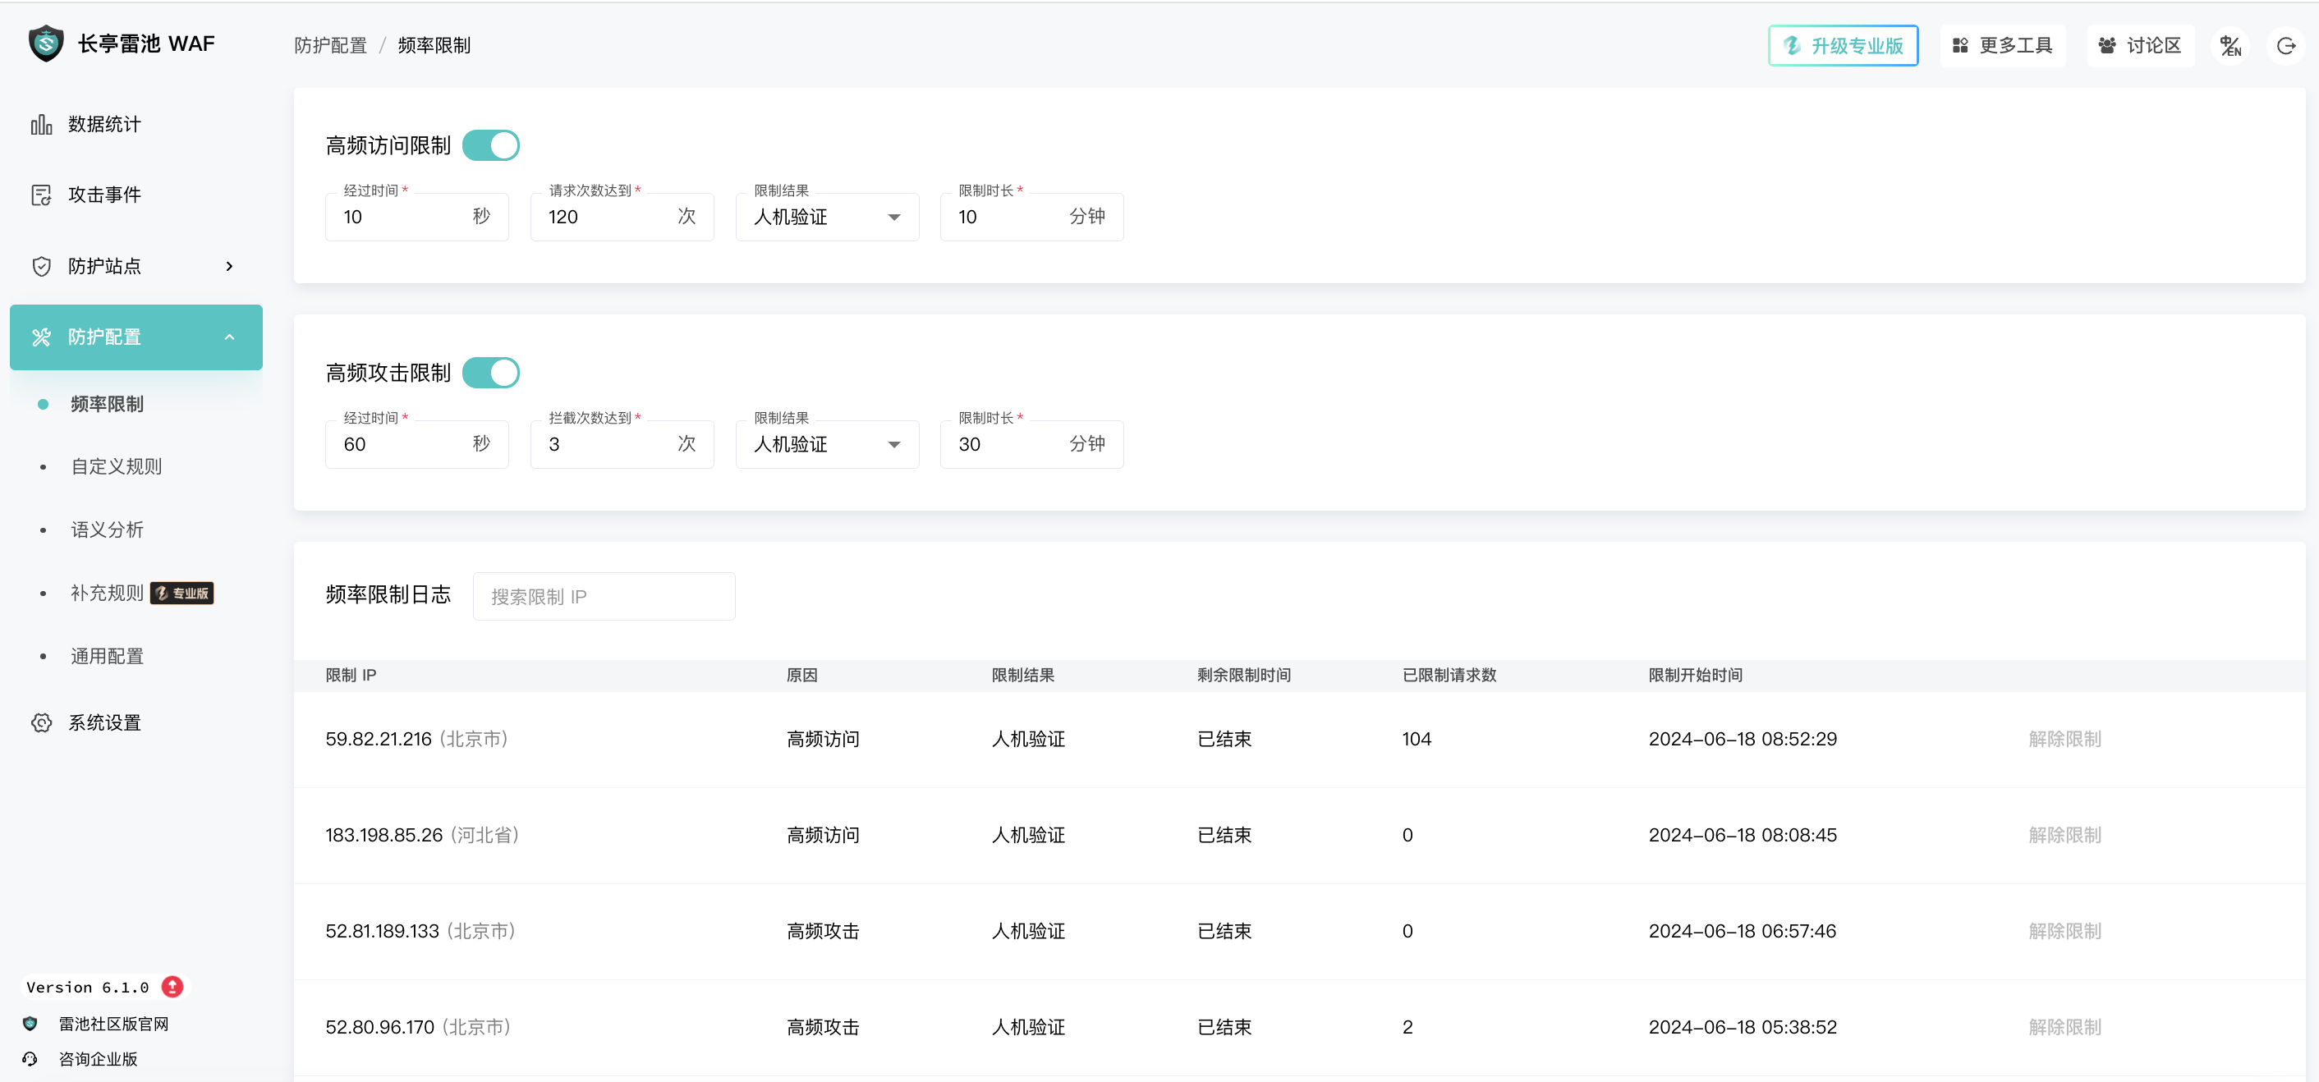
Task: Click 防护配置 in the breadcrumb
Action: coord(330,45)
